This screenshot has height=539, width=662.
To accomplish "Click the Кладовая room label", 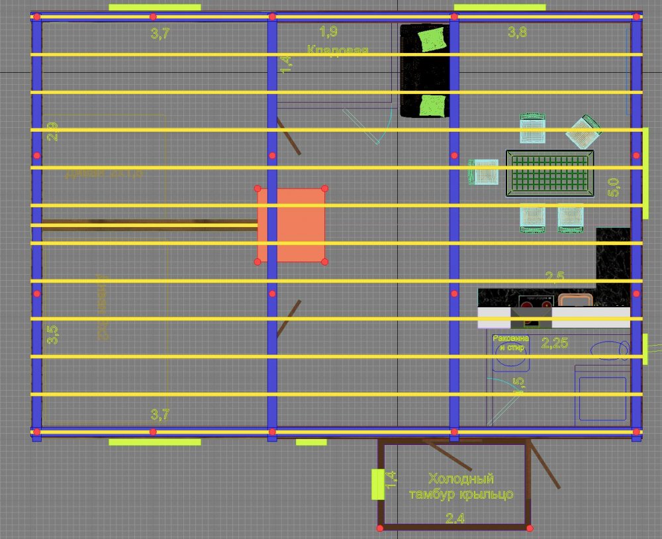I will (x=338, y=50).
